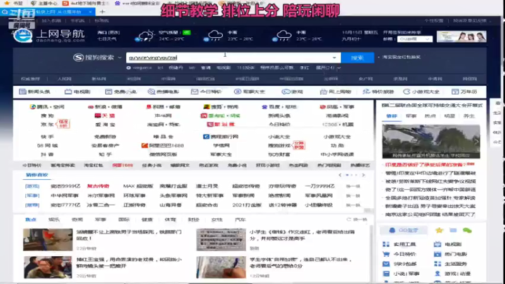Open the 阿里巴巴1688 link
Screen dimensions: 505x284
click(x=163, y=146)
